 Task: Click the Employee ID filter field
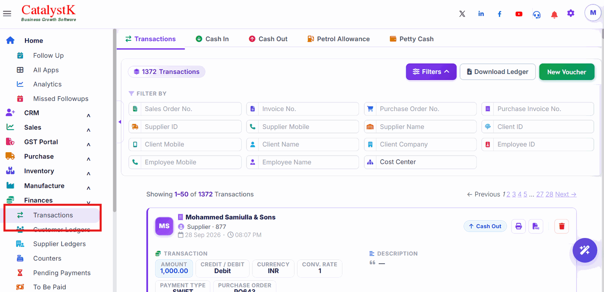pyautogui.click(x=538, y=144)
